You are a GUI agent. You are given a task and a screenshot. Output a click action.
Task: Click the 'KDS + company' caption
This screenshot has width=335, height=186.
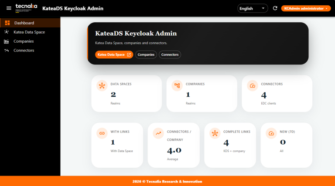(234, 151)
